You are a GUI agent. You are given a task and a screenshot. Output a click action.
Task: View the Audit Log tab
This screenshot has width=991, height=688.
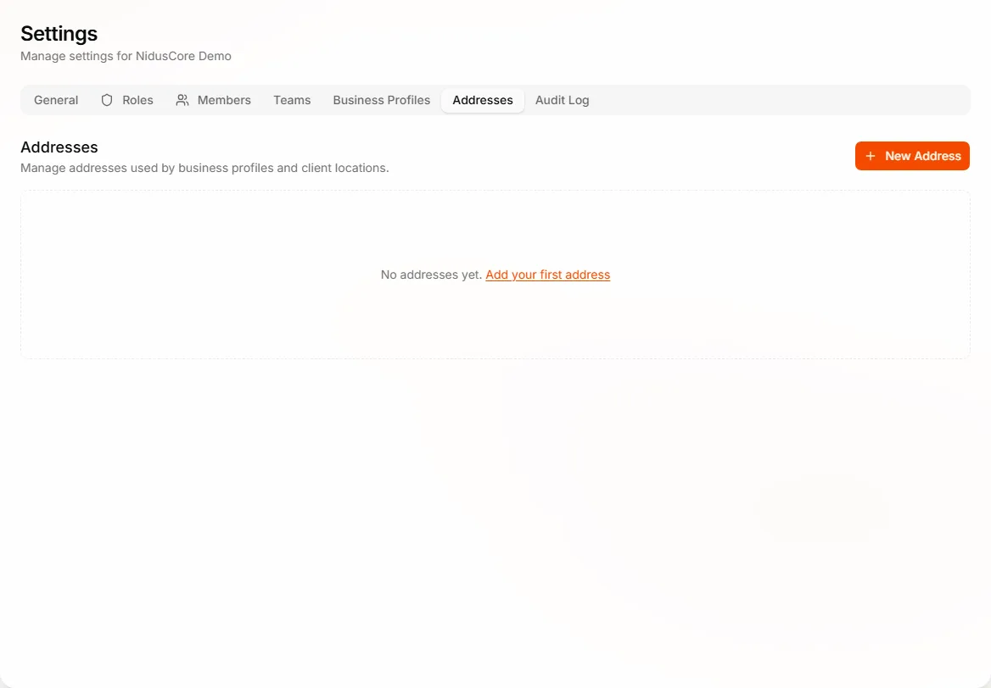pos(562,100)
